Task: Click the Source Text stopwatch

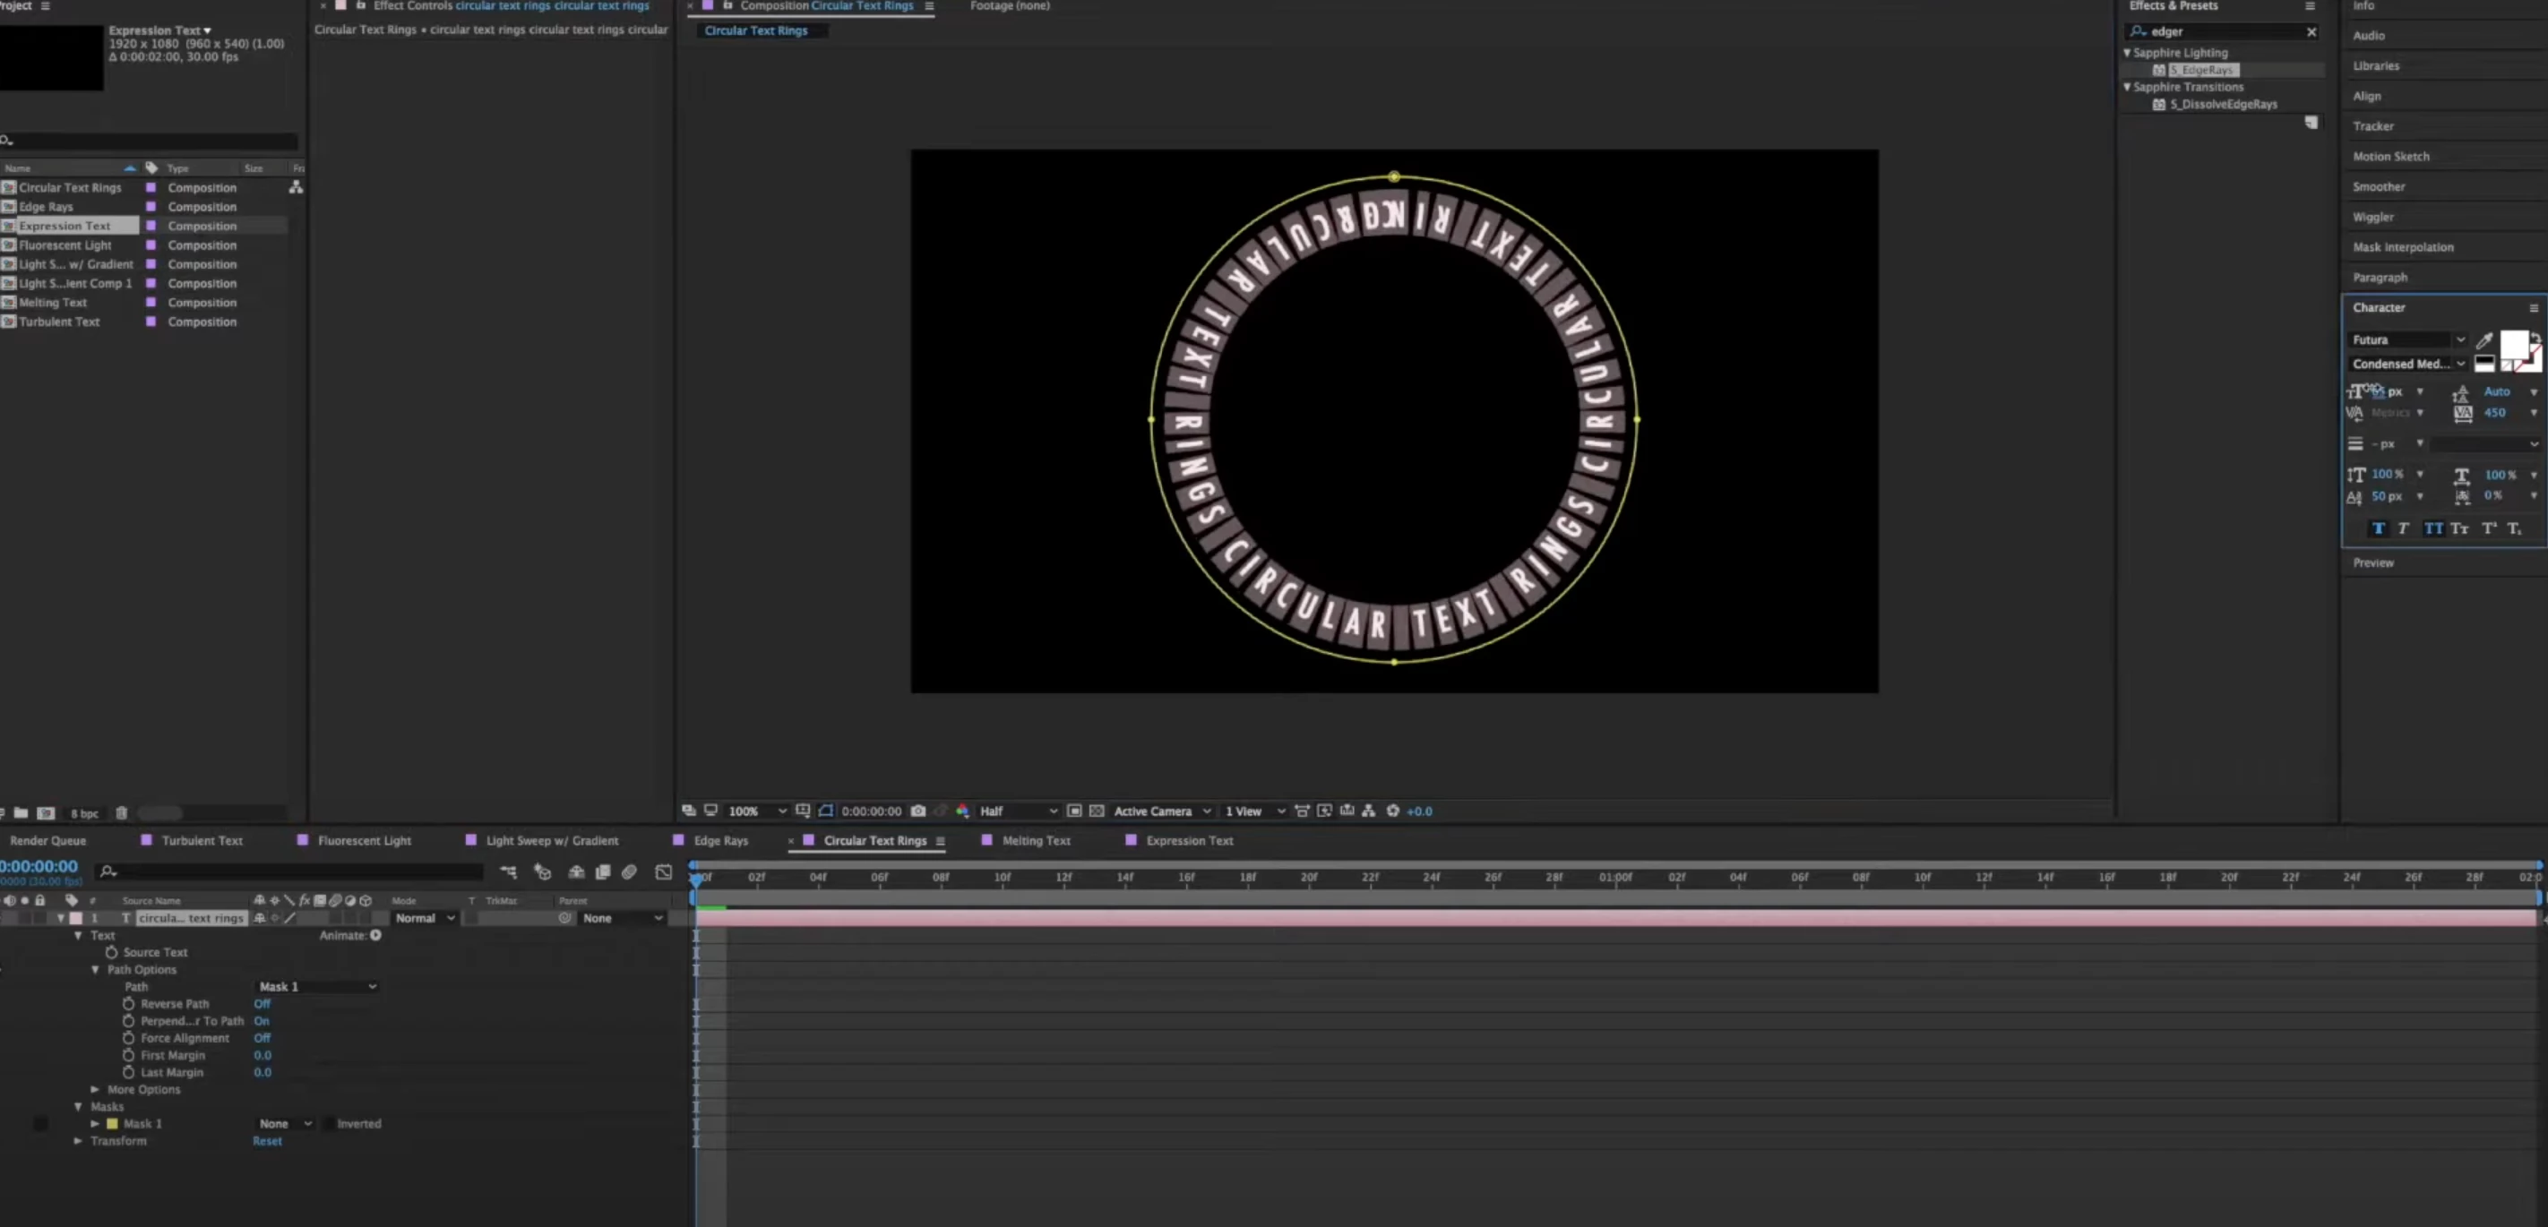Action: 112,952
